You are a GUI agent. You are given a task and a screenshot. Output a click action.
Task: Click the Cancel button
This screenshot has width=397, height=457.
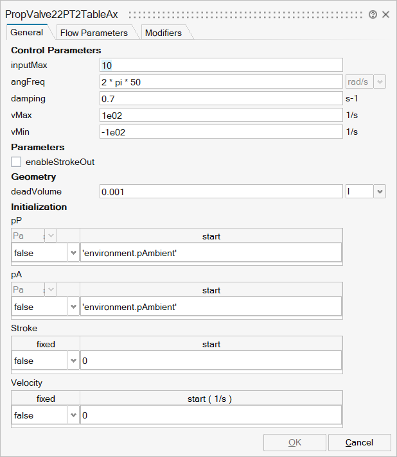[x=359, y=442]
